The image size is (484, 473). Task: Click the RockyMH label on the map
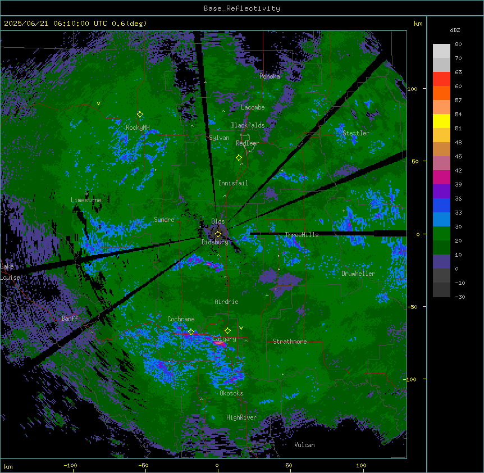pos(138,128)
